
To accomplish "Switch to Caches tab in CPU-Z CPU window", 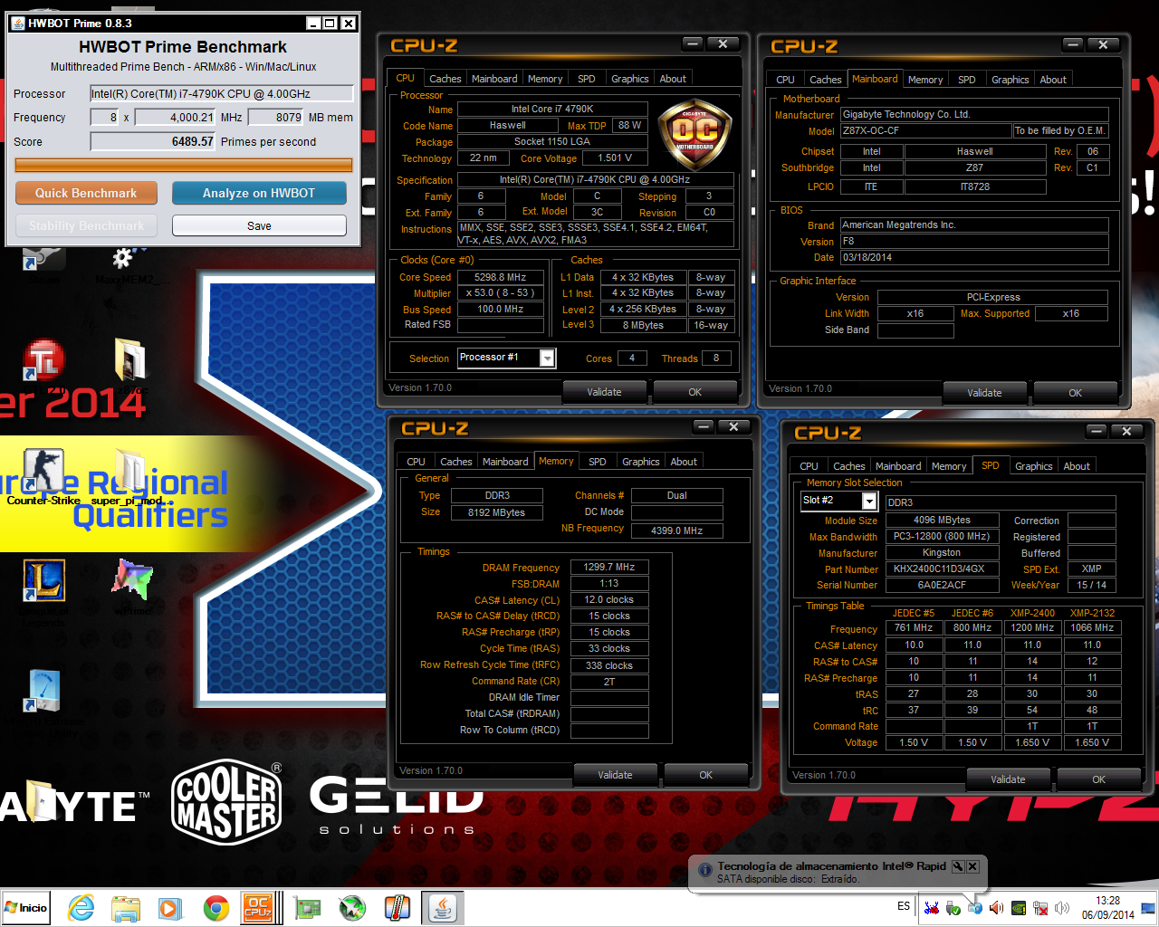I will pyautogui.click(x=445, y=79).
